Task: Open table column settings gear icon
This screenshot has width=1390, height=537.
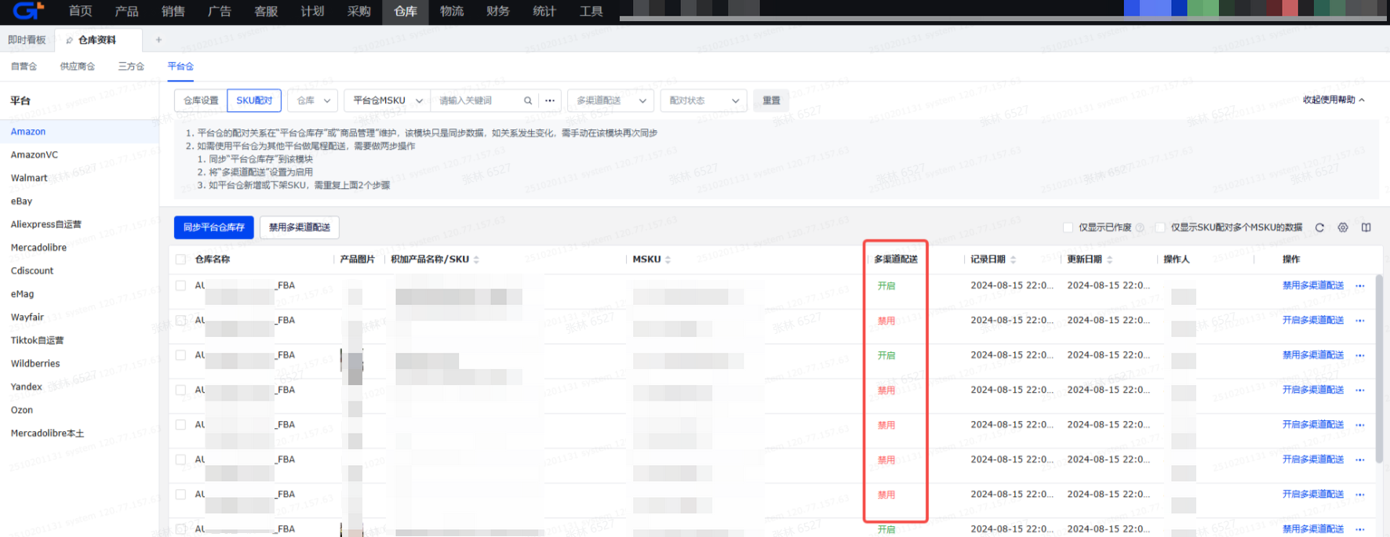Action: (1343, 227)
